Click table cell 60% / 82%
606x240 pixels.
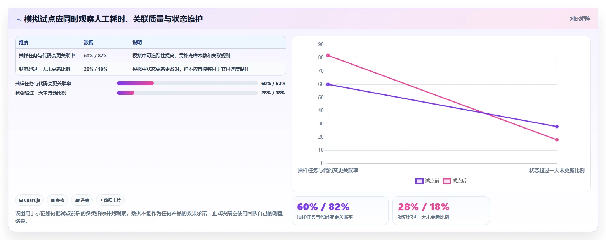click(96, 56)
